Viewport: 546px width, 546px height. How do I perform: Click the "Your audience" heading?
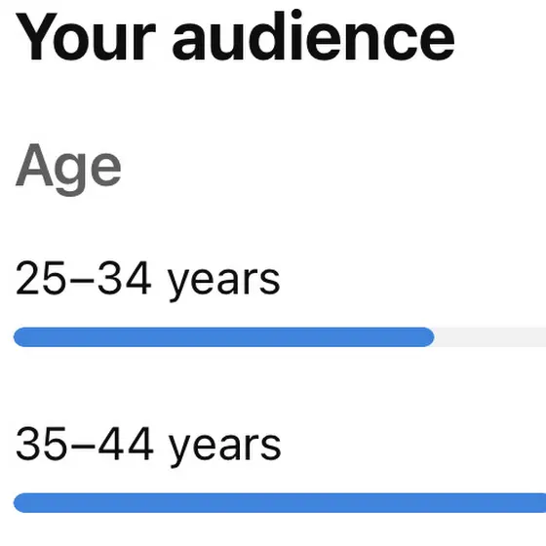[x=235, y=36]
